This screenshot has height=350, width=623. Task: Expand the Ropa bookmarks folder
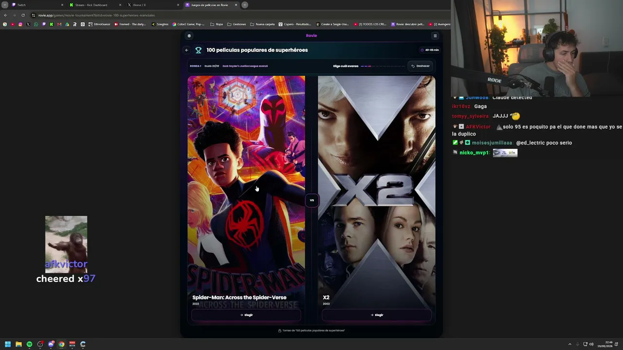click(217, 24)
